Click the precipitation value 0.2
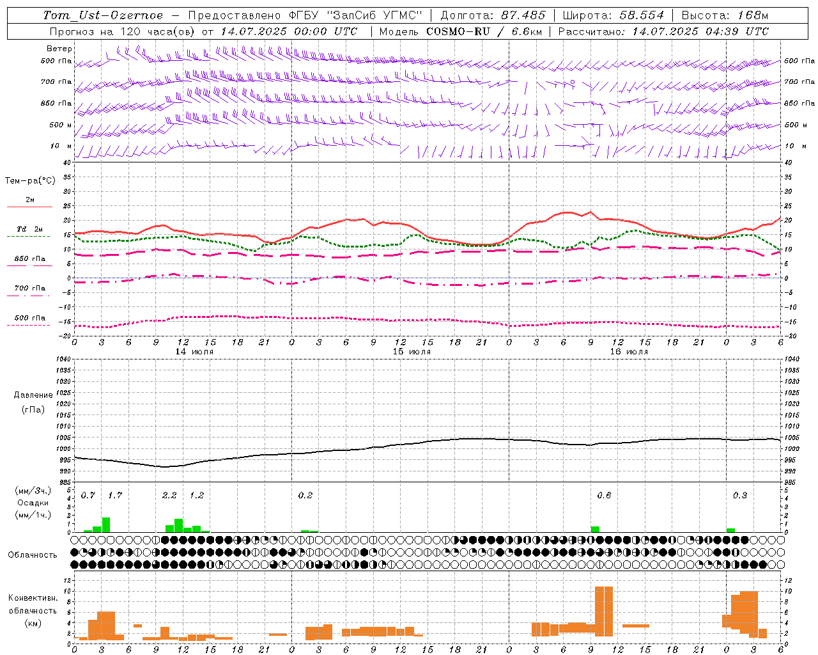 click(x=305, y=496)
